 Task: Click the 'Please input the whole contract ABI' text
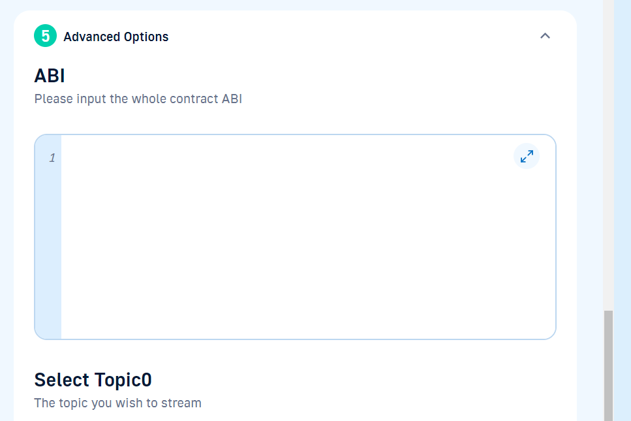(138, 99)
